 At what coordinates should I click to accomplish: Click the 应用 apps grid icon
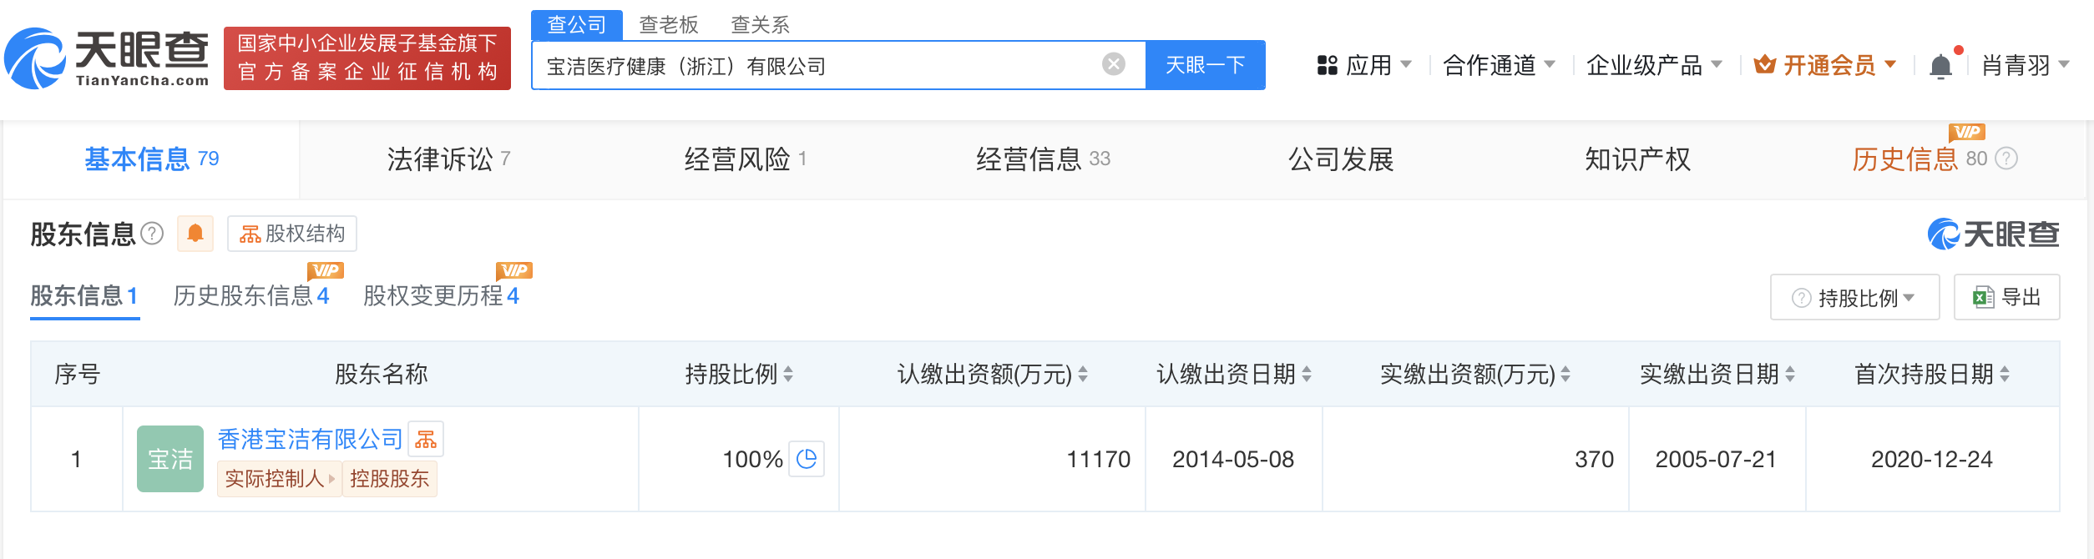1328,65
